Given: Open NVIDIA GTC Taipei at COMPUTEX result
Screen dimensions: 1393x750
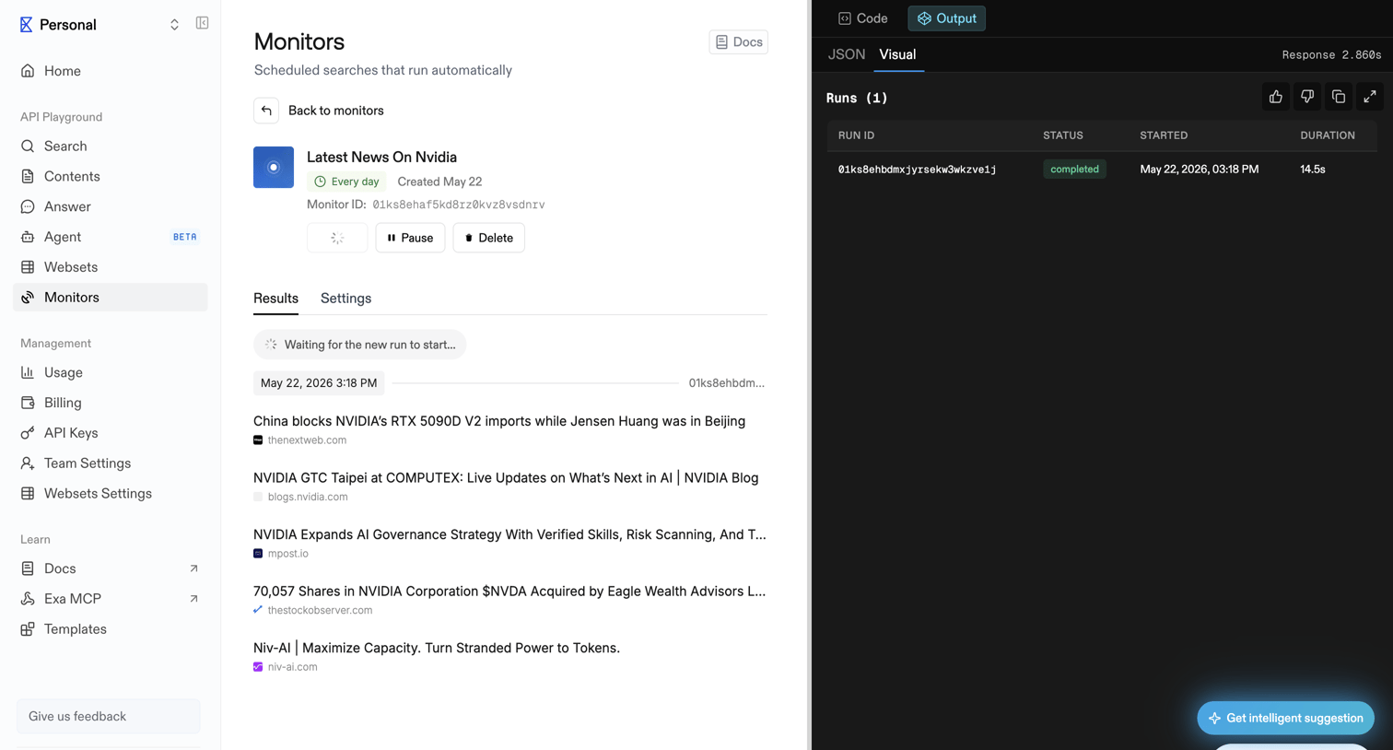Looking at the screenshot, I should [x=506, y=478].
